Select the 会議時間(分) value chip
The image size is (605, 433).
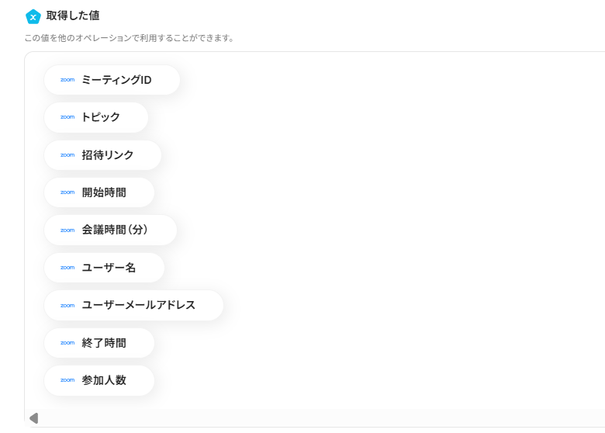[111, 230]
